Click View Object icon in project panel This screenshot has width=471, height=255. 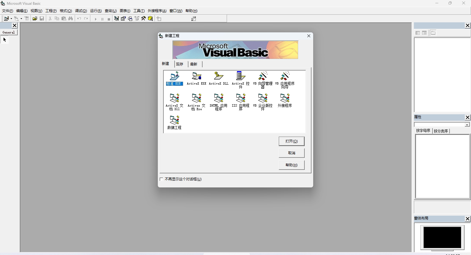[424, 33]
